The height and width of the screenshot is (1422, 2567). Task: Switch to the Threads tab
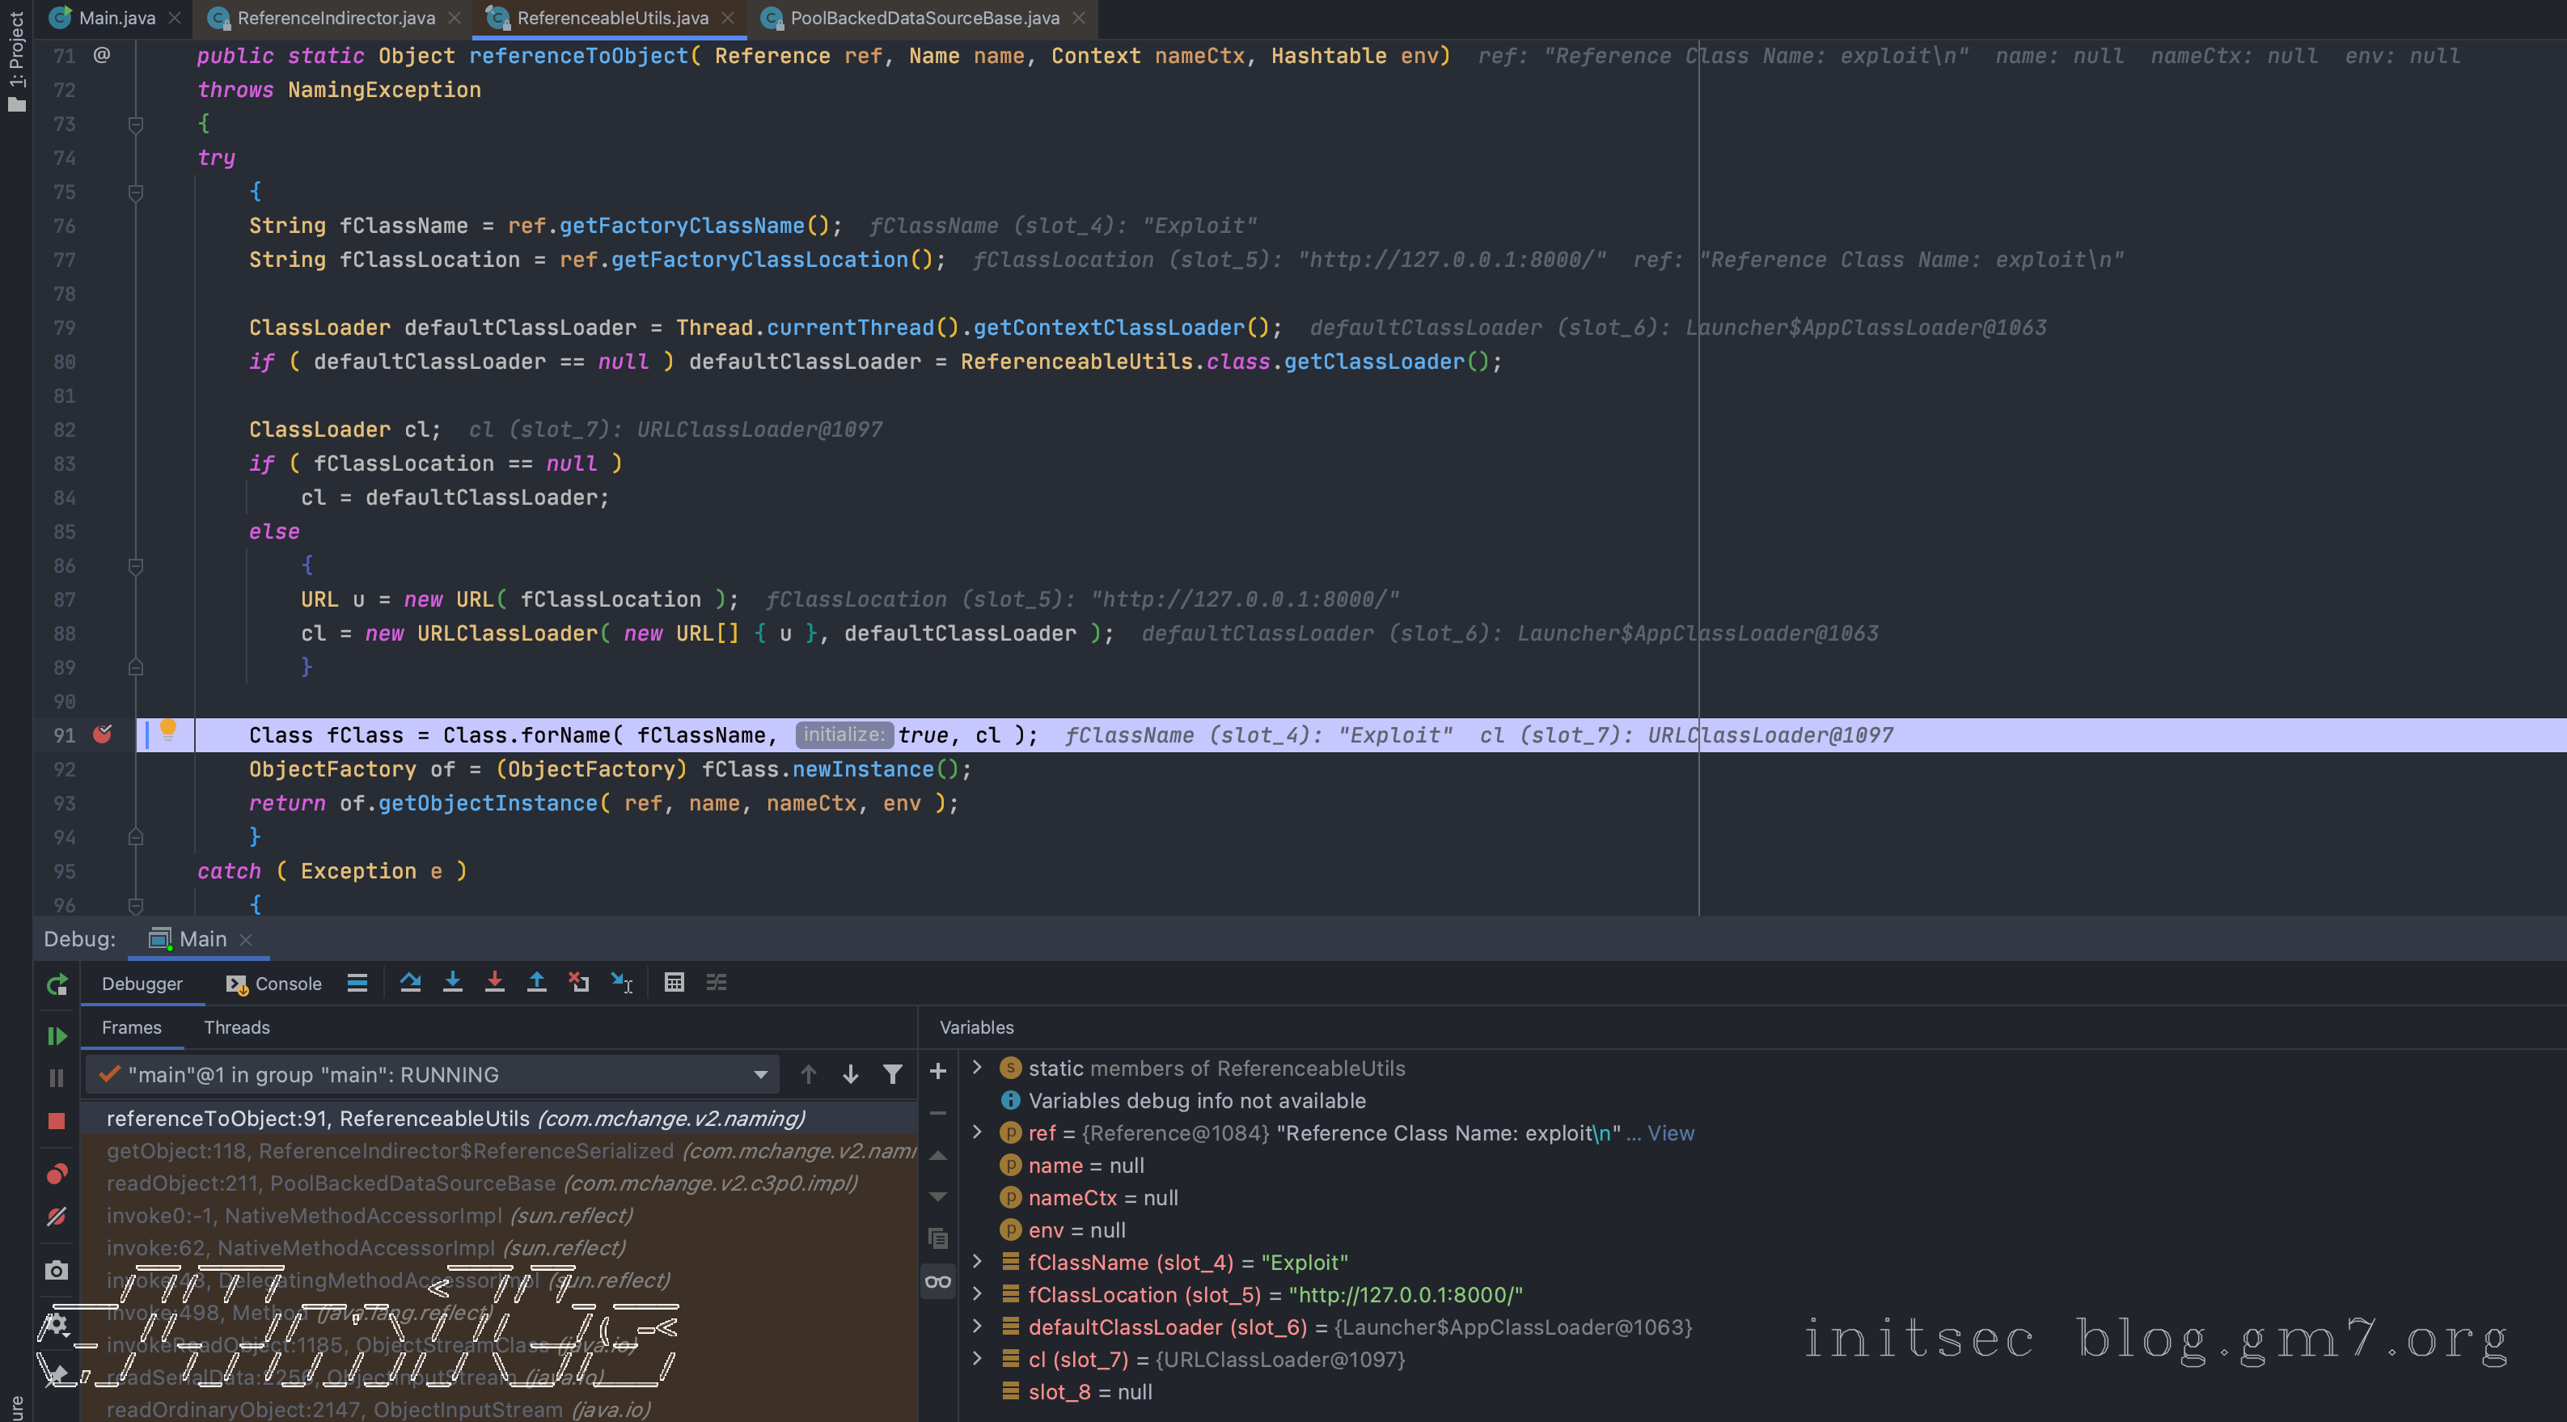236,1027
